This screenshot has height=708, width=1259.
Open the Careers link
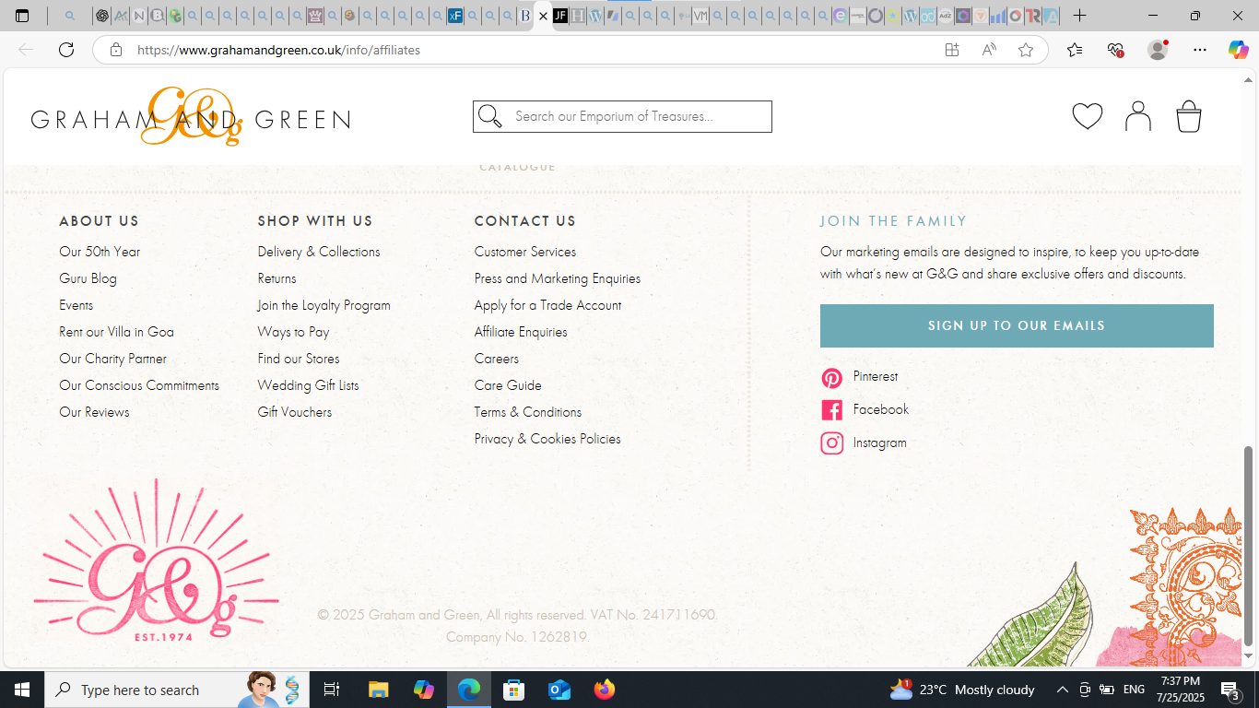click(x=497, y=359)
